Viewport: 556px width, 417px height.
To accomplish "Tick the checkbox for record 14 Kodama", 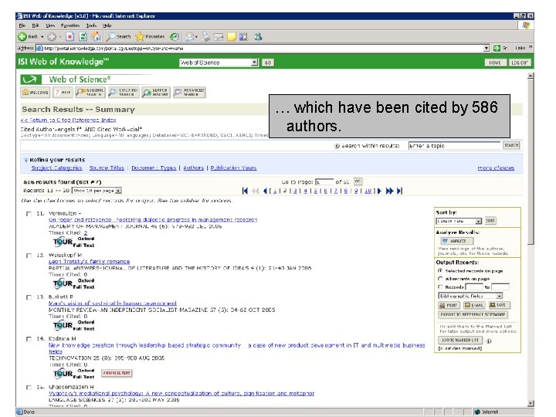I will (x=29, y=339).
